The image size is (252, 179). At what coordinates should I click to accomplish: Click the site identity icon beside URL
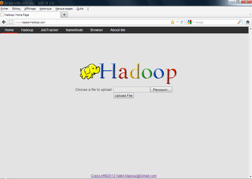(11, 22)
